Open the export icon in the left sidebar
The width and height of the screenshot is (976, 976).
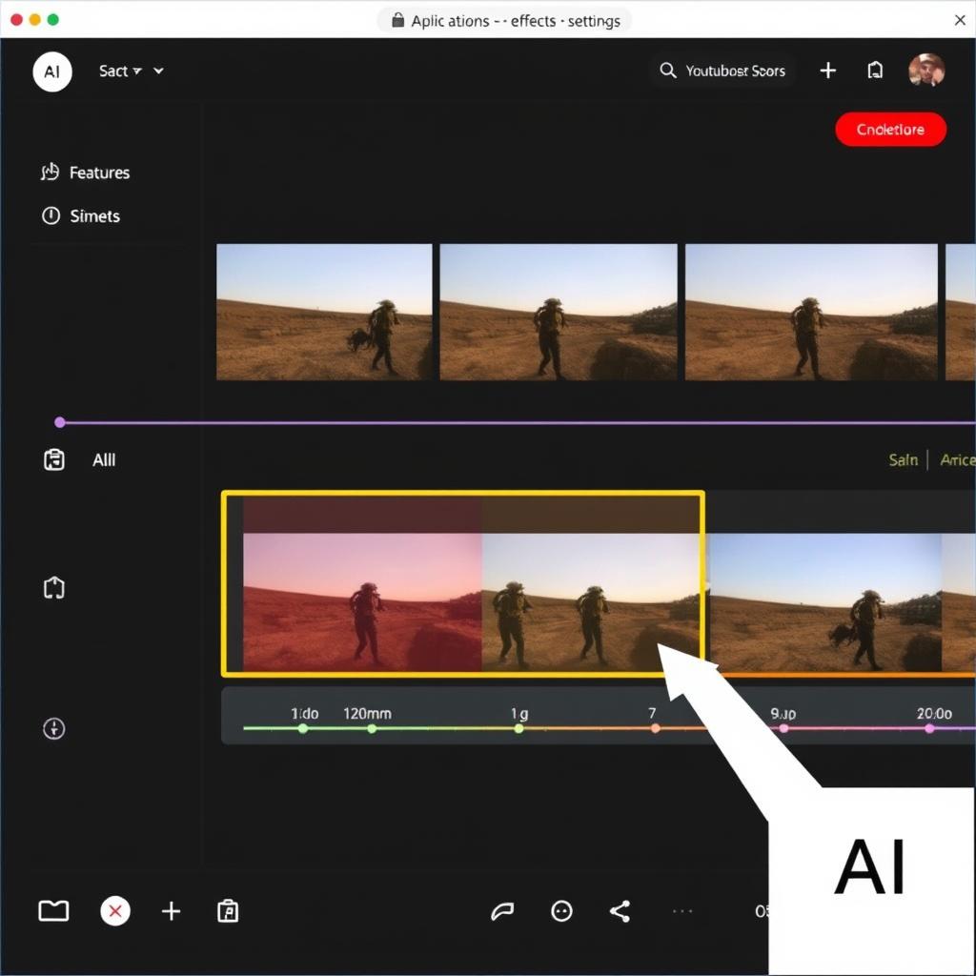54,587
